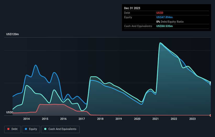Click the 2015 x-axis label

pyautogui.click(x=45, y=119)
